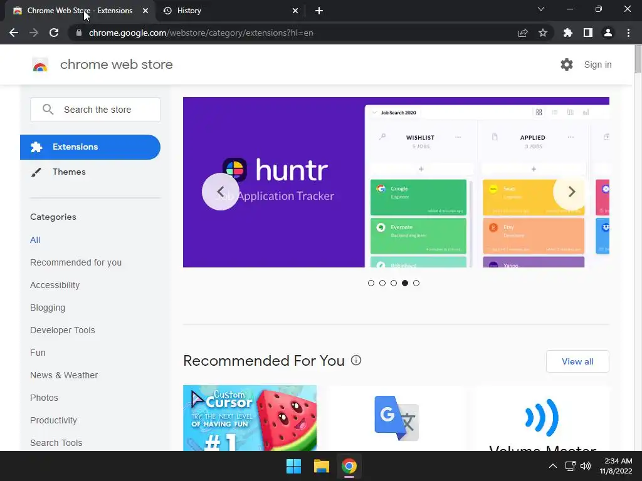This screenshot has height=481, width=642.
Task: Toggle the browser side panel
Action: [588, 33]
